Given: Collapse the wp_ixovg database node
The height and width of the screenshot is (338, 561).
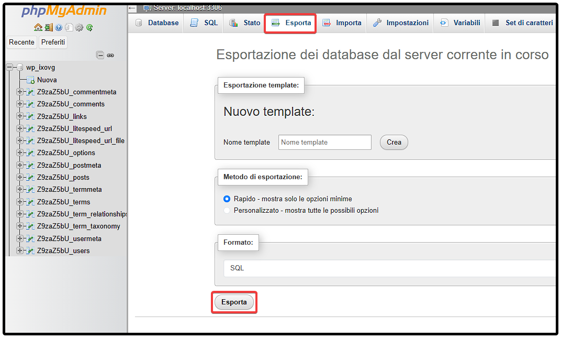Looking at the screenshot, I should (9, 68).
